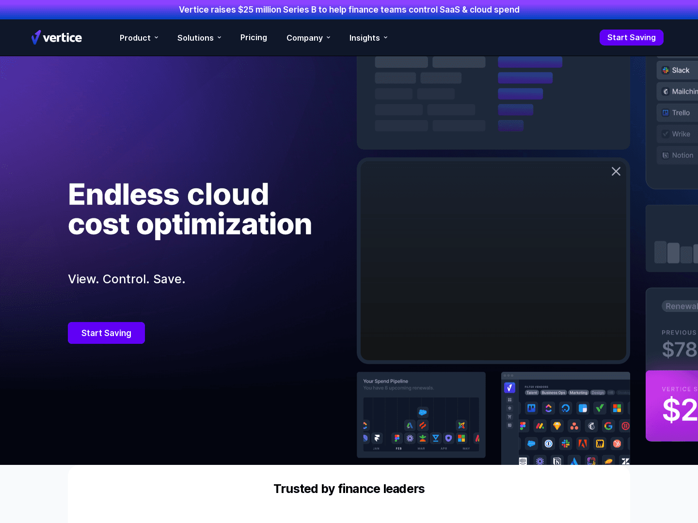Toggle the Business Ops filter chip
The image size is (698, 523).
553,393
